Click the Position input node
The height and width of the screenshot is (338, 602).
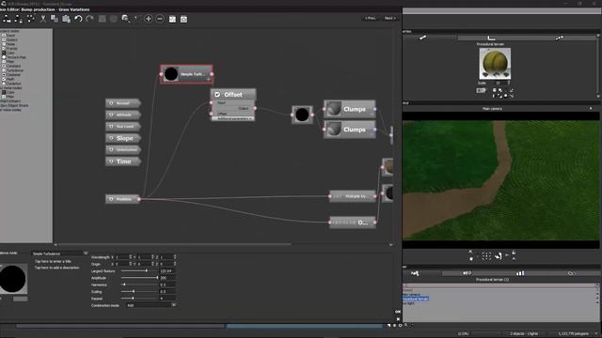pyautogui.click(x=122, y=199)
